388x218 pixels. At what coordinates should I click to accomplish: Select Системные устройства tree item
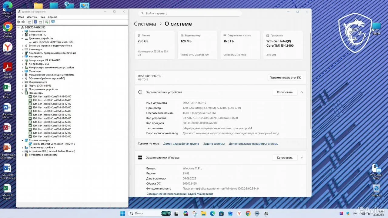(42, 147)
